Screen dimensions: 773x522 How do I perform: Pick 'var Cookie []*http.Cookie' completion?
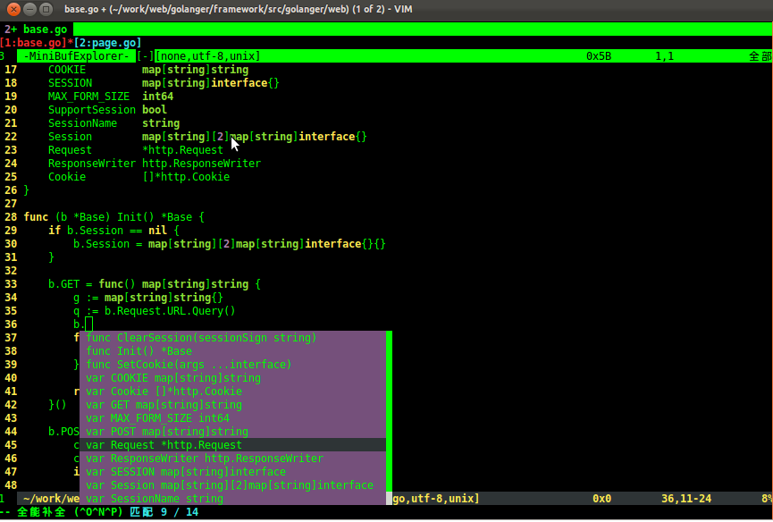164,391
